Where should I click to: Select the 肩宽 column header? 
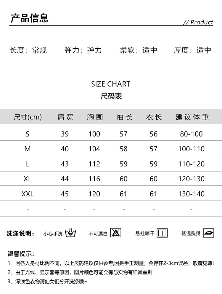[65, 117]
